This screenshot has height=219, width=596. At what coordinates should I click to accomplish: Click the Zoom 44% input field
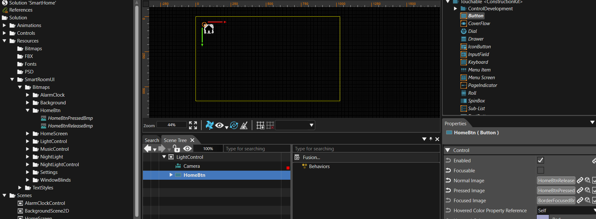click(x=172, y=125)
